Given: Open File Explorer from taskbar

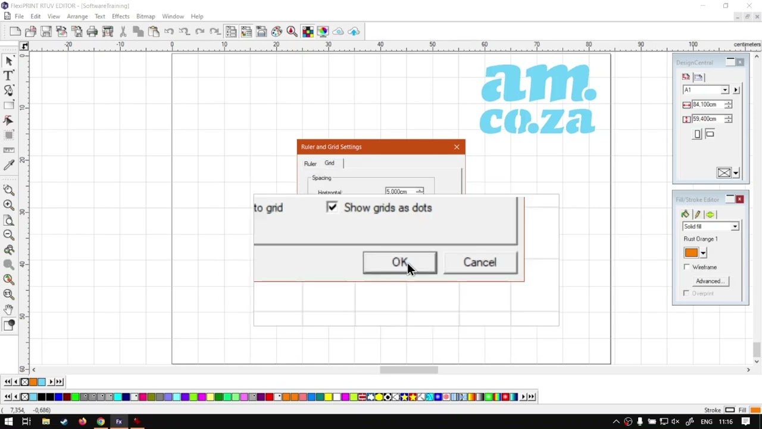Looking at the screenshot, I should tap(45, 422).
